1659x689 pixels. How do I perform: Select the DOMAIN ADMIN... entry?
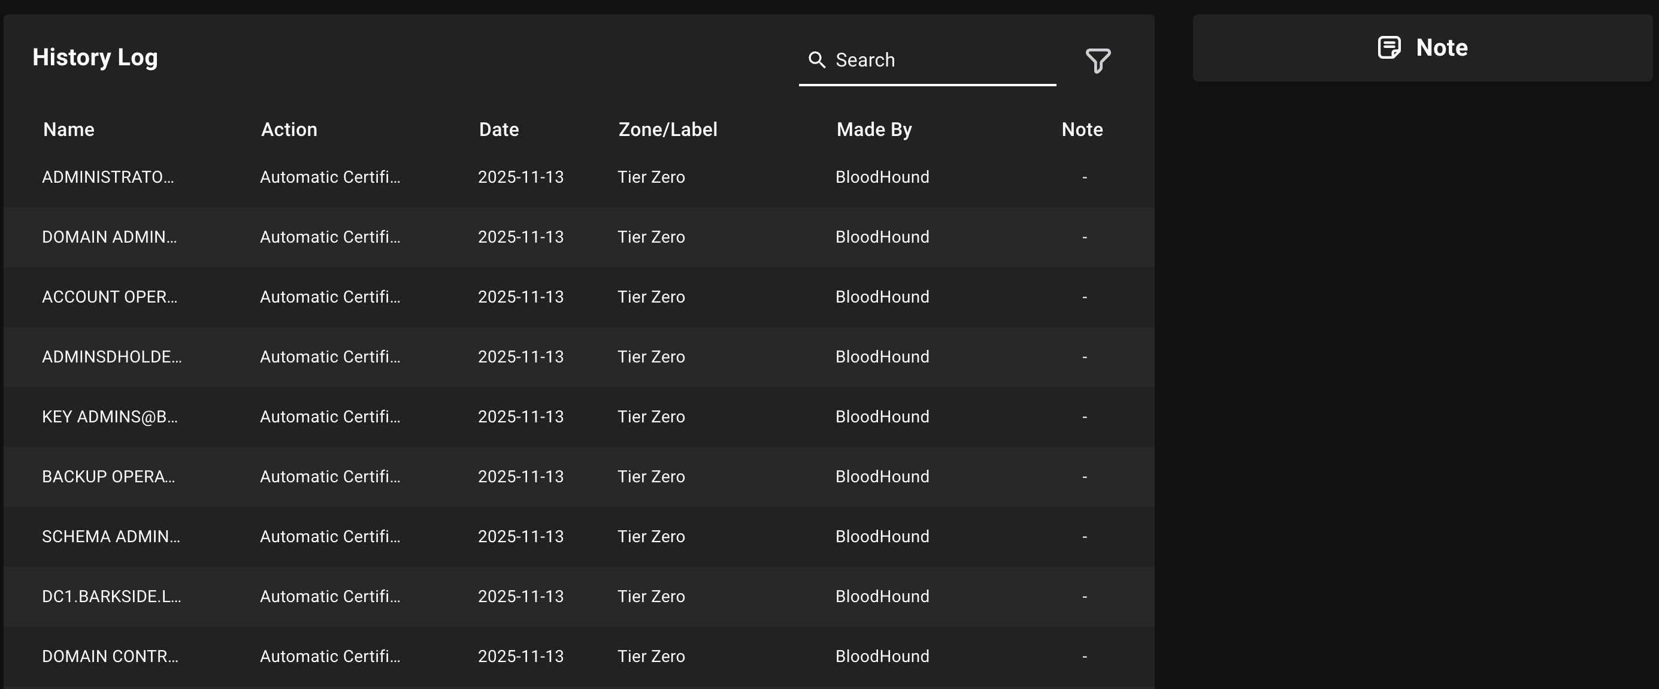(110, 237)
